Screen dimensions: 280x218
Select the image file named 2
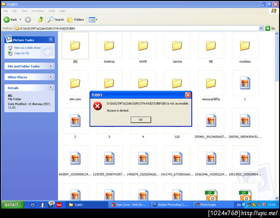[x=75, y=123]
